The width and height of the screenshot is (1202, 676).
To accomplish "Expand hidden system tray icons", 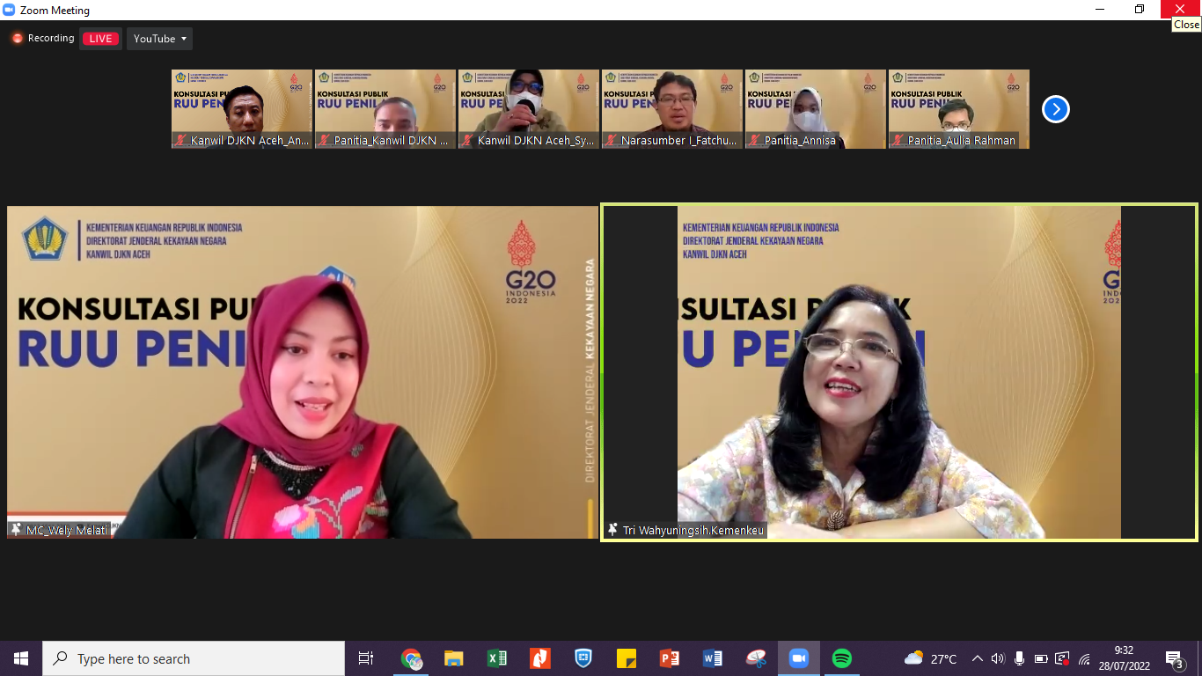I will click(x=977, y=658).
